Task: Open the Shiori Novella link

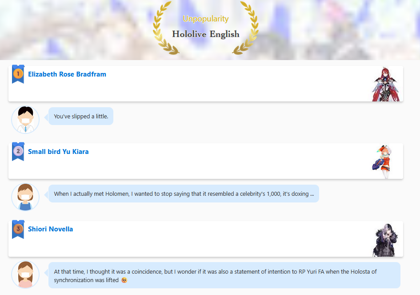Action: [x=50, y=229]
